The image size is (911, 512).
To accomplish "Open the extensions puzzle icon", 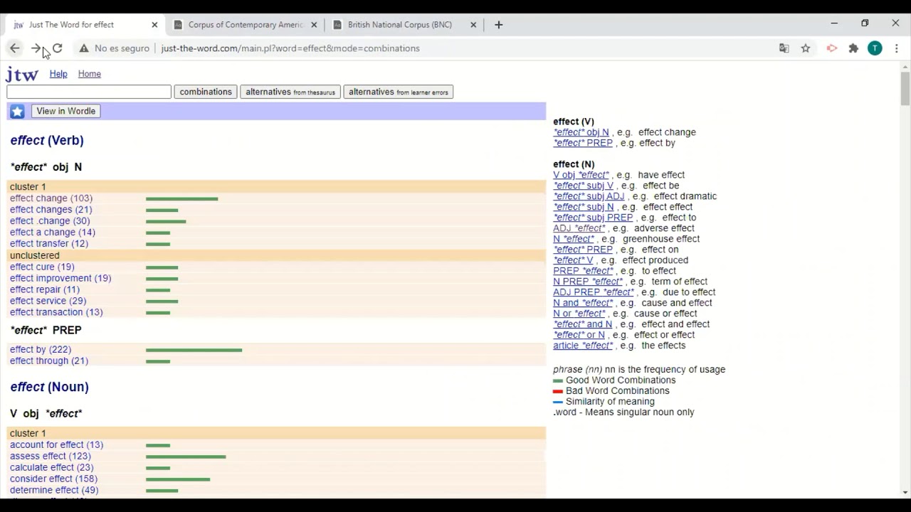I will coord(853,48).
